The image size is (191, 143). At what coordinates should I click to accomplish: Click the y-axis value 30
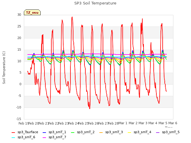click(x=19, y=15)
